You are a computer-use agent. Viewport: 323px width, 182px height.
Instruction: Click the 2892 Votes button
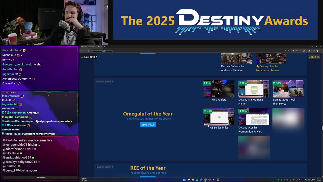tap(148, 124)
